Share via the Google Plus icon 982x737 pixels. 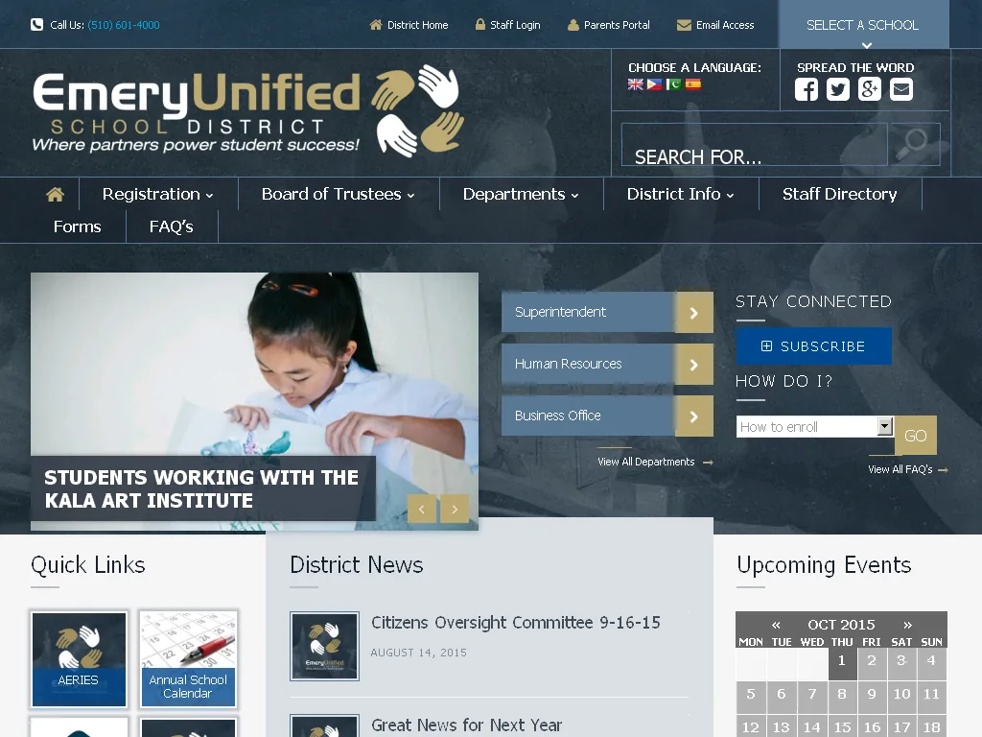[x=869, y=89]
